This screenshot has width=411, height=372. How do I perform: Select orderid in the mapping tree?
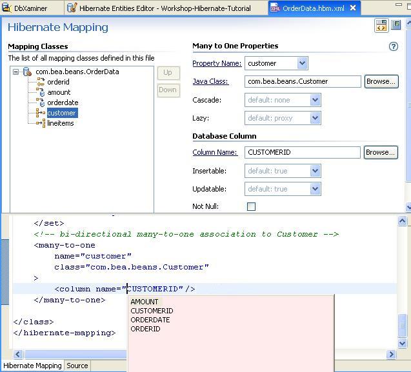[58, 82]
